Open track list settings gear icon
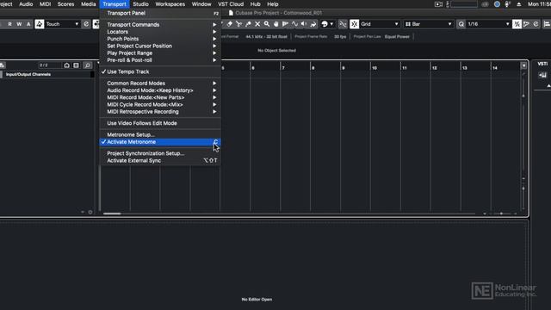This screenshot has width=551, height=310. 90,212
